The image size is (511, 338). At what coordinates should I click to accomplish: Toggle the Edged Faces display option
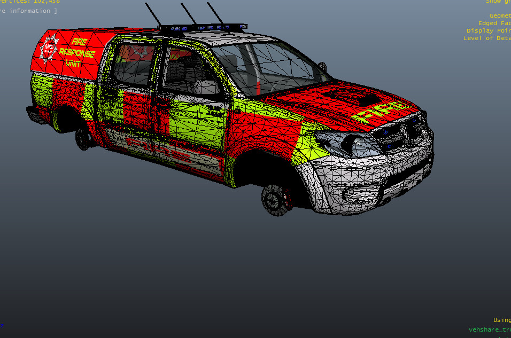click(494, 23)
